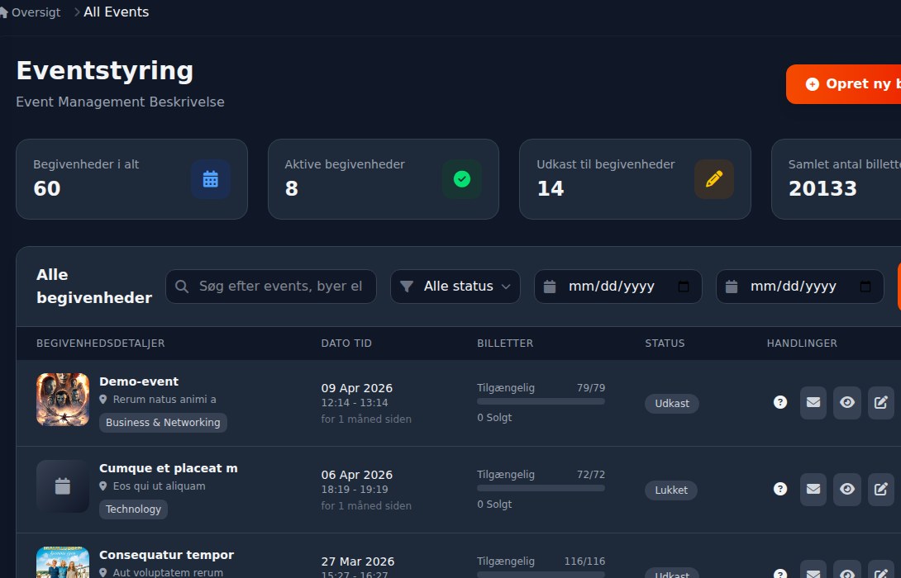Viewport: 901px width, 578px height.
Task: Click the Lukket status badge
Action: click(x=671, y=490)
